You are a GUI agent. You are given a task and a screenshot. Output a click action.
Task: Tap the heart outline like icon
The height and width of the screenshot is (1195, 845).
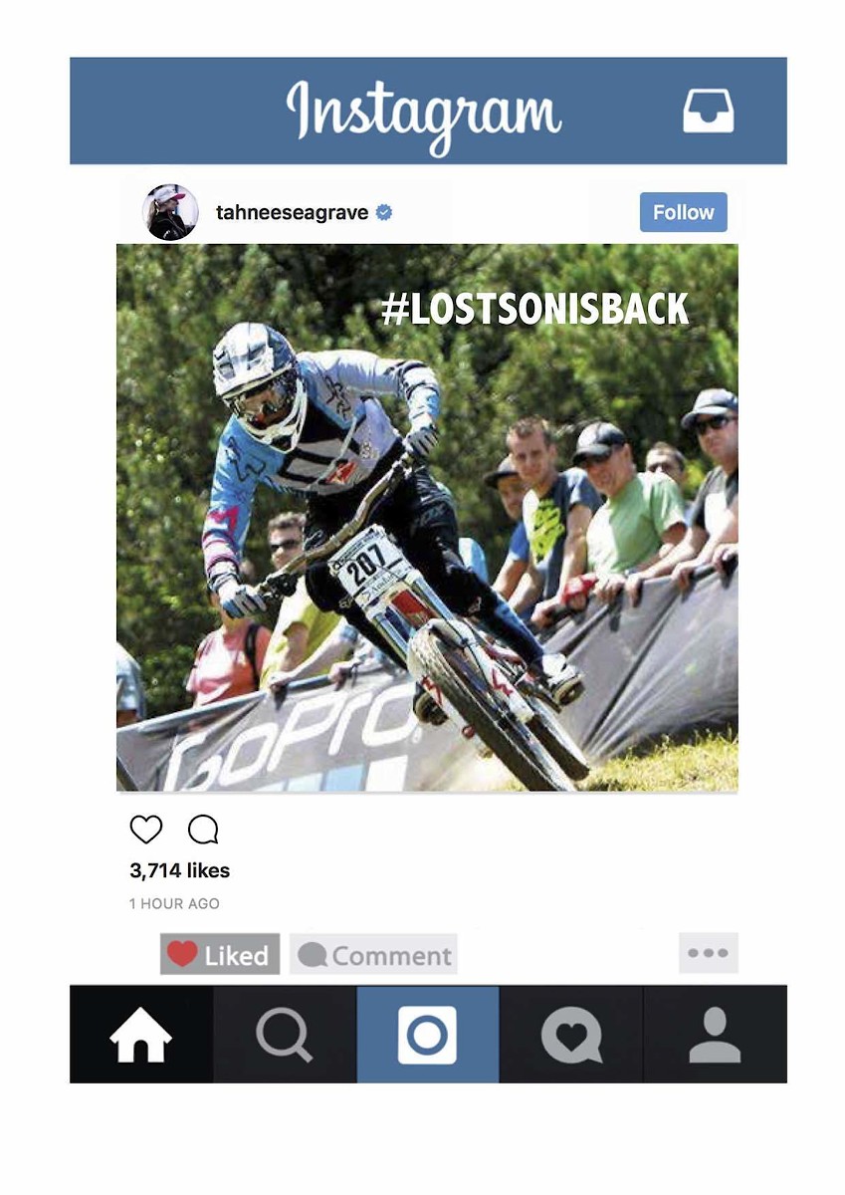coord(146,830)
